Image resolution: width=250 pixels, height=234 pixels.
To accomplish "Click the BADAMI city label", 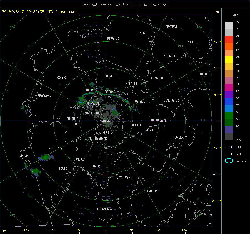I will point(110,92).
